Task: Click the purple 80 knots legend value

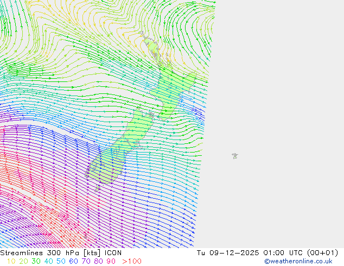Action: click(99, 261)
